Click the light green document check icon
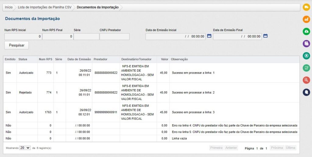 (306, 68)
